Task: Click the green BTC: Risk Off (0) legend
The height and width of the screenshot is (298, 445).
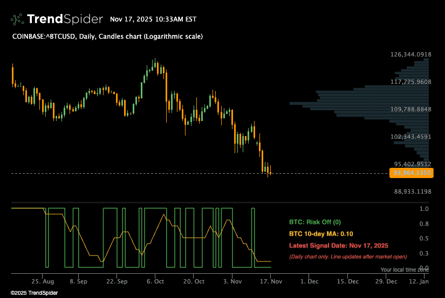Action: (315, 222)
